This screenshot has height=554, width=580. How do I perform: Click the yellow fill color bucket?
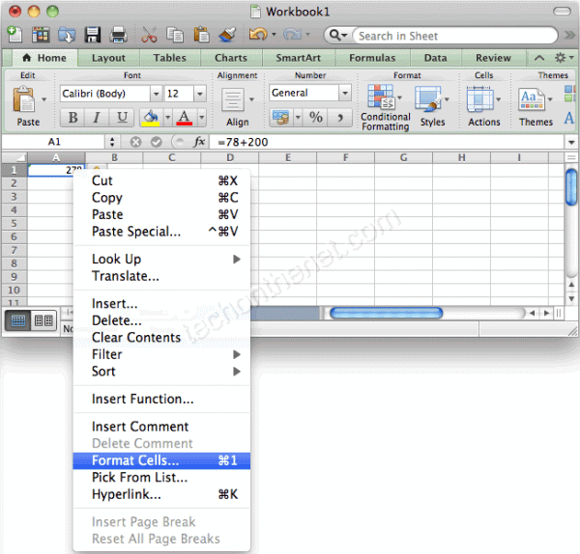(150, 118)
